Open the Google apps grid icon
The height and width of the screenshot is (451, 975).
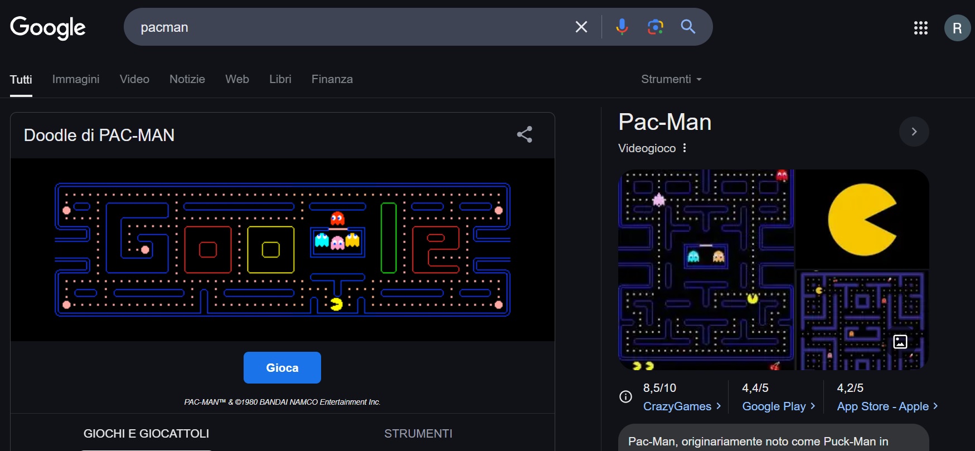[920, 28]
